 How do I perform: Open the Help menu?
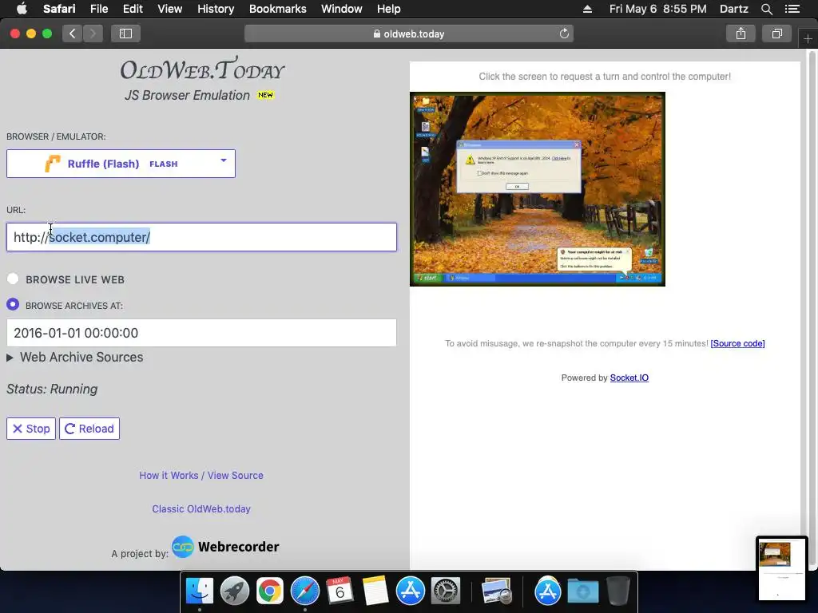point(389,9)
